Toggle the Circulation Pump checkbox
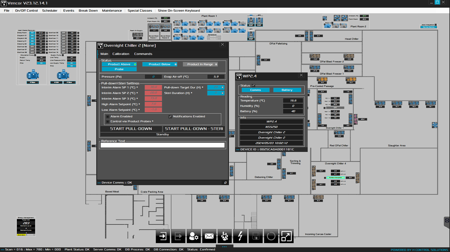 (35, 55)
